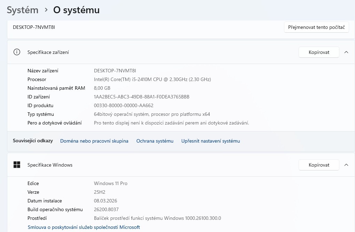Click the Windows 11 Pro edition value
This screenshot has height=232, width=355.
click(110, 183)
